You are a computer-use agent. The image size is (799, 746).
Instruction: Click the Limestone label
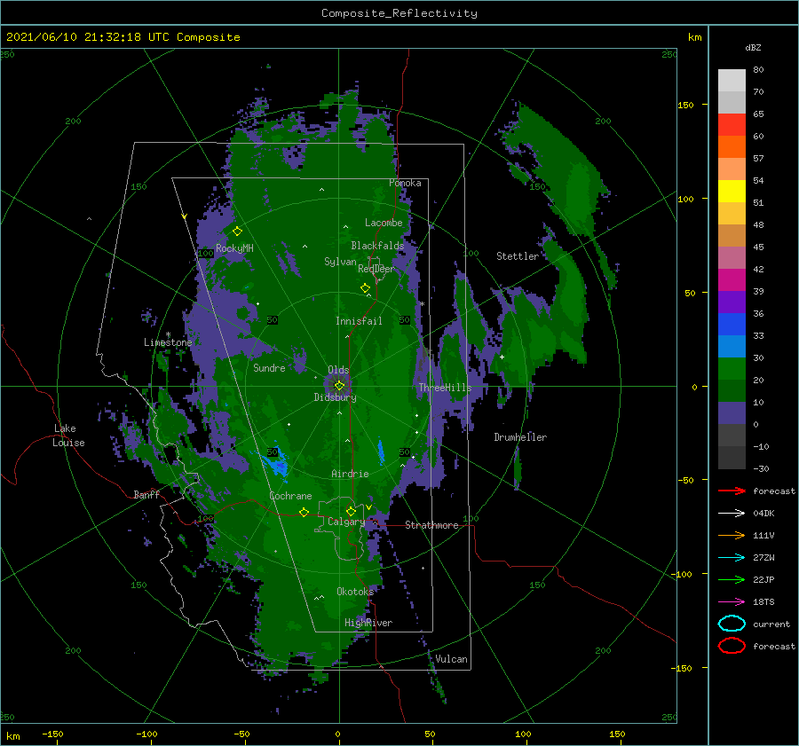168,342
